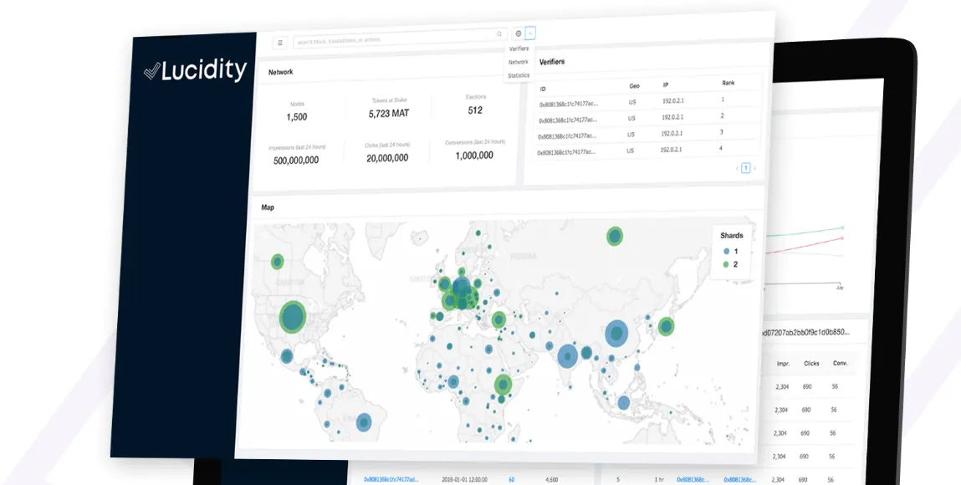Click Impr. column header in background window
This screenshot has height=485, width=961.
783,363
